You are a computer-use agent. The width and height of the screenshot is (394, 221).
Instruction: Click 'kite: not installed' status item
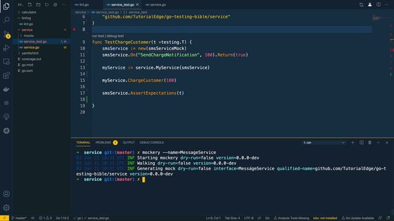(x=325, y=218)
